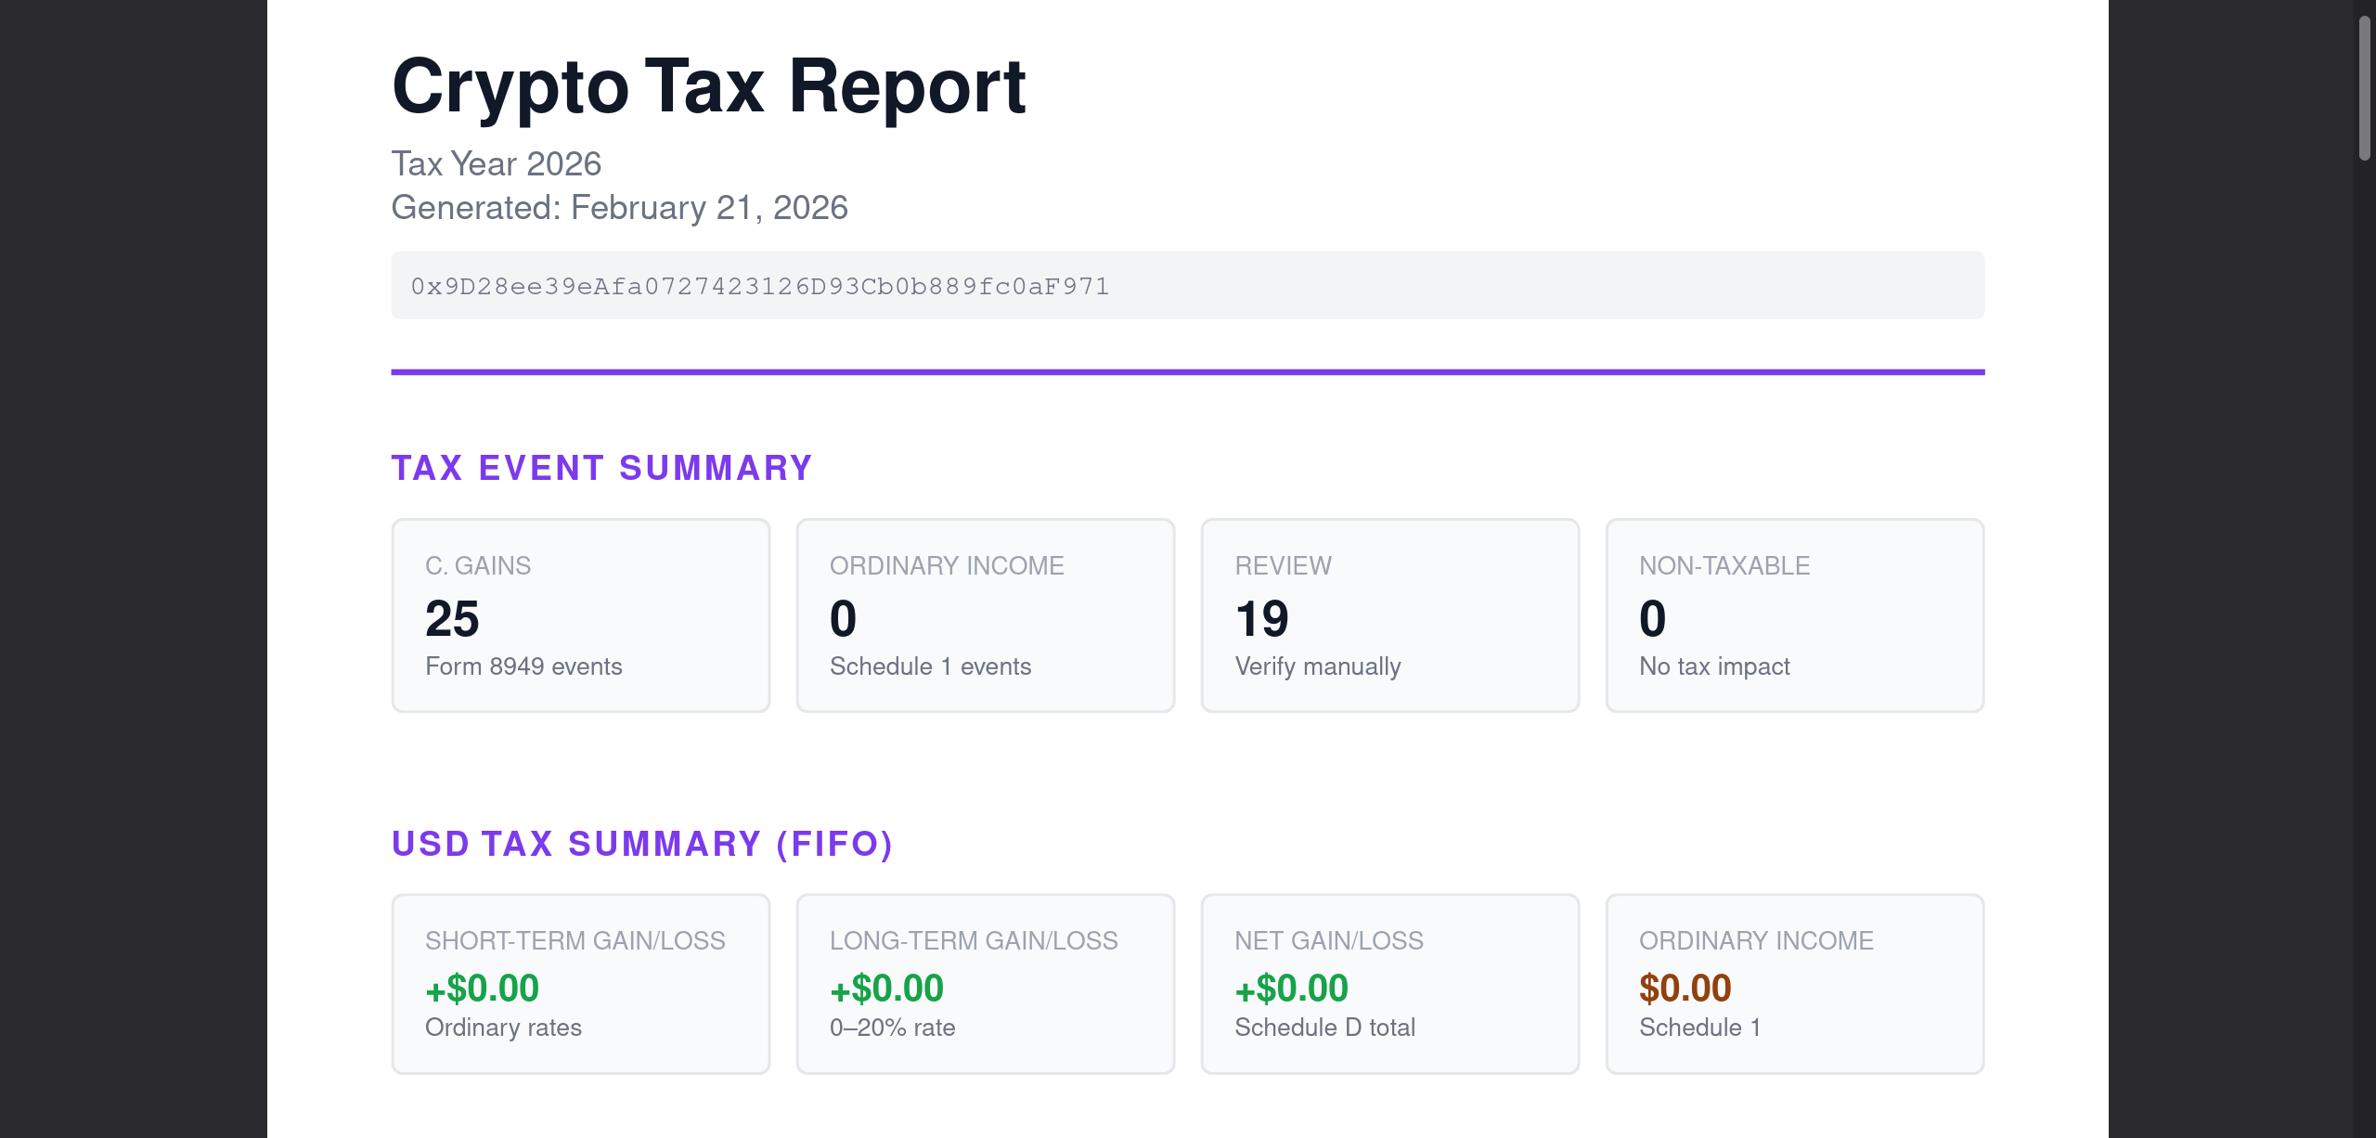Click the Verify manually label
Image resolution: width=2376 pixels, height=1138 pixels.
1317,666
